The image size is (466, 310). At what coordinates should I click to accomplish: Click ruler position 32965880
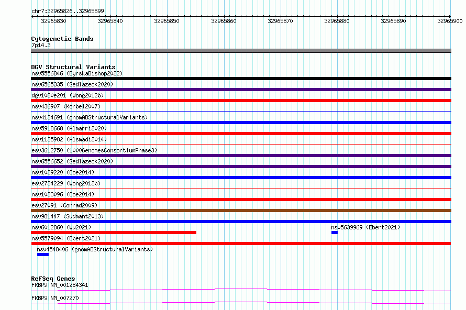point(337,21)
